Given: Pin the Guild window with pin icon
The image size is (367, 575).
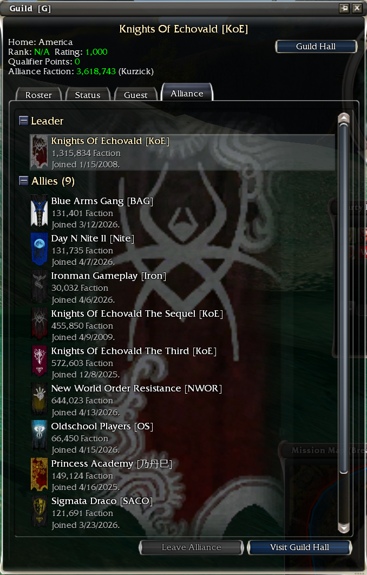Looking at the screenshot, I should click(344, 8).
